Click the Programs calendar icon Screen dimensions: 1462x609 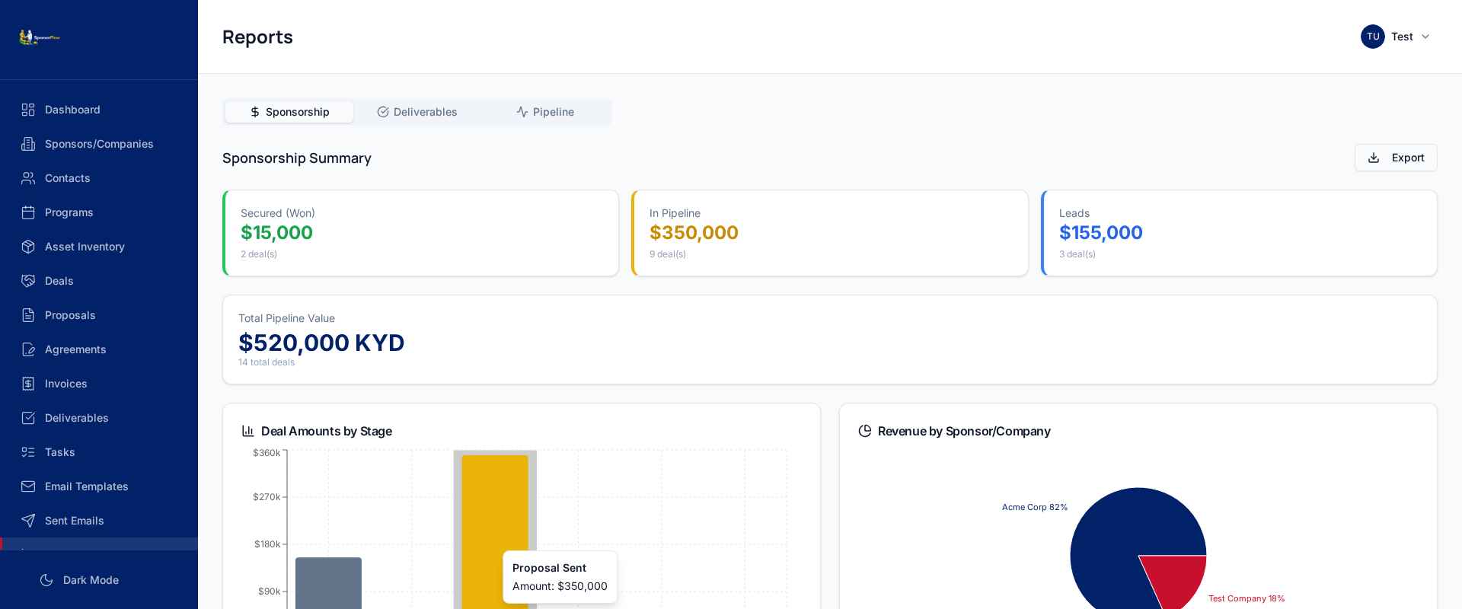click(x=28, y=212)
